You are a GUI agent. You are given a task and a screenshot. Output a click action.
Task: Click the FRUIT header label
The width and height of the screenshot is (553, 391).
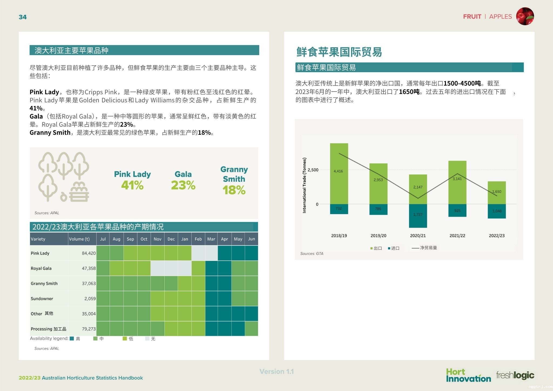[x=472, y=16]
